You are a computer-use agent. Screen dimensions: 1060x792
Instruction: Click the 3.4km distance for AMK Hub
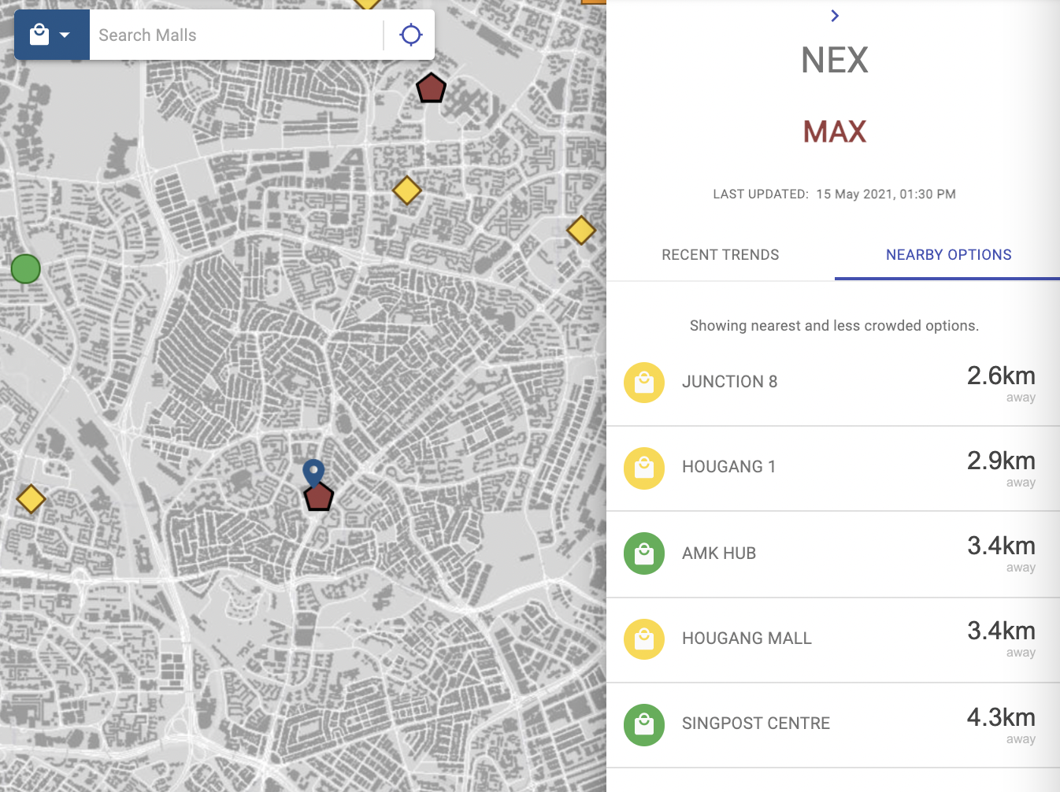click(1001, 546)
